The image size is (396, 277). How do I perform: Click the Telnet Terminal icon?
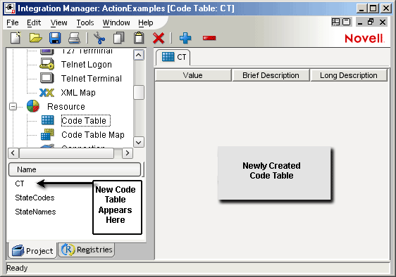[47, 78]
